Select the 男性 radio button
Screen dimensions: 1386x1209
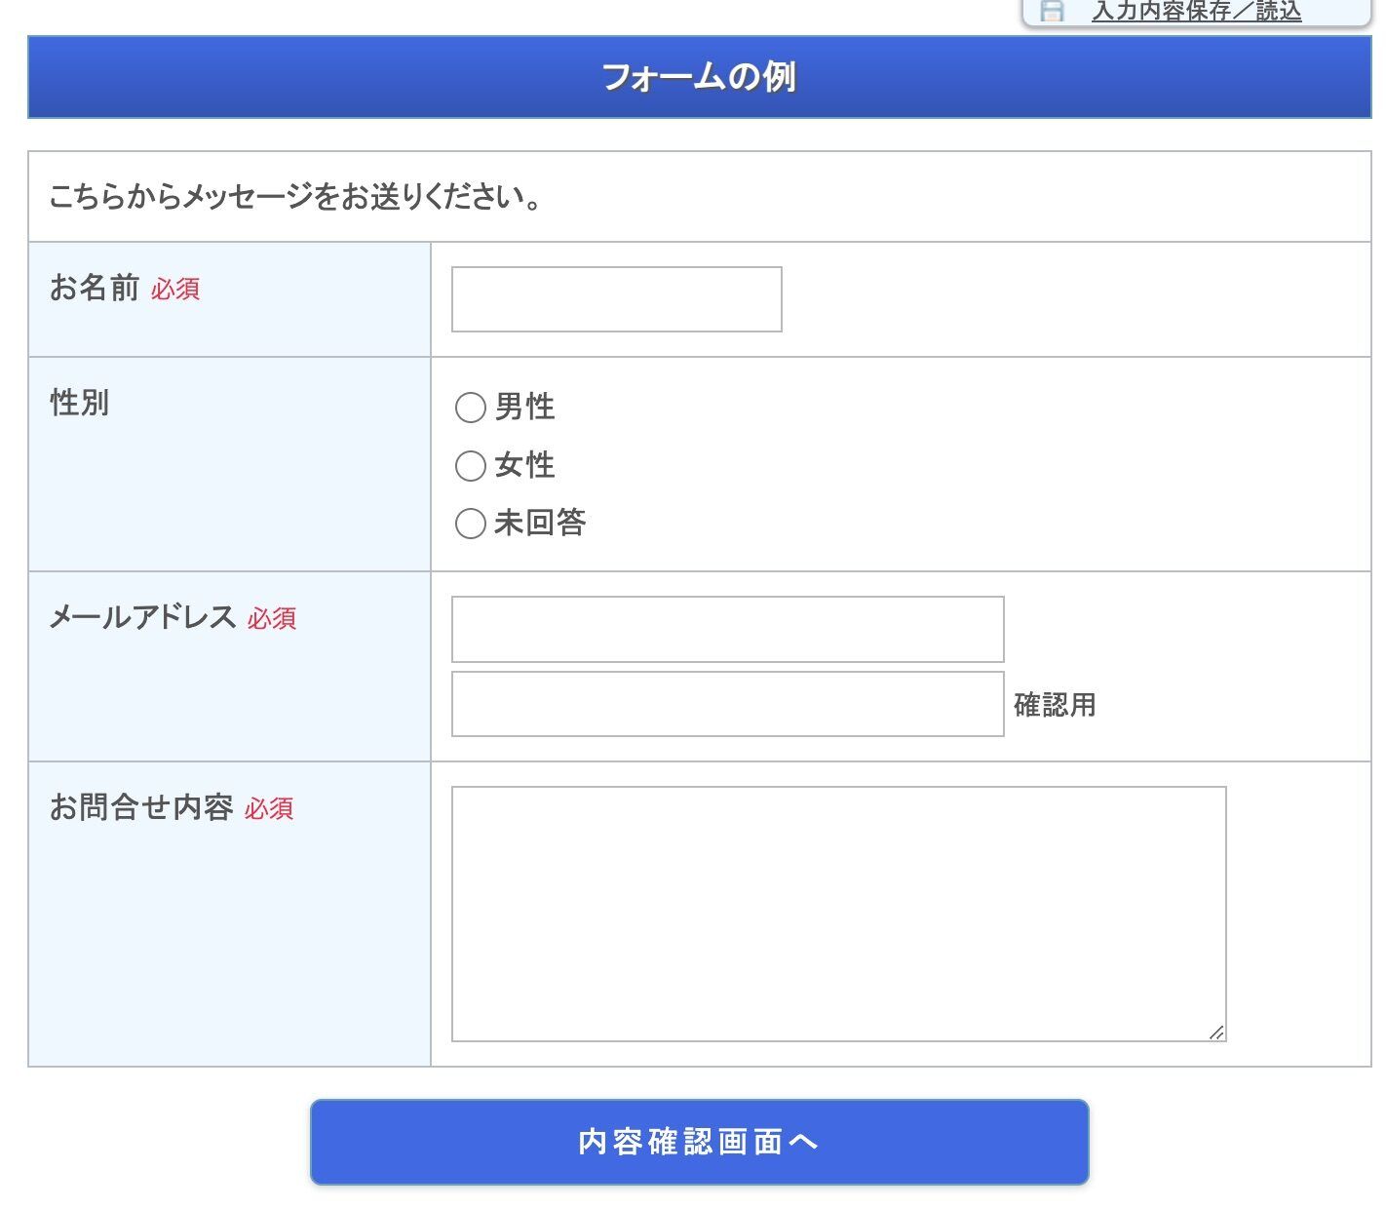pos(471,408)
